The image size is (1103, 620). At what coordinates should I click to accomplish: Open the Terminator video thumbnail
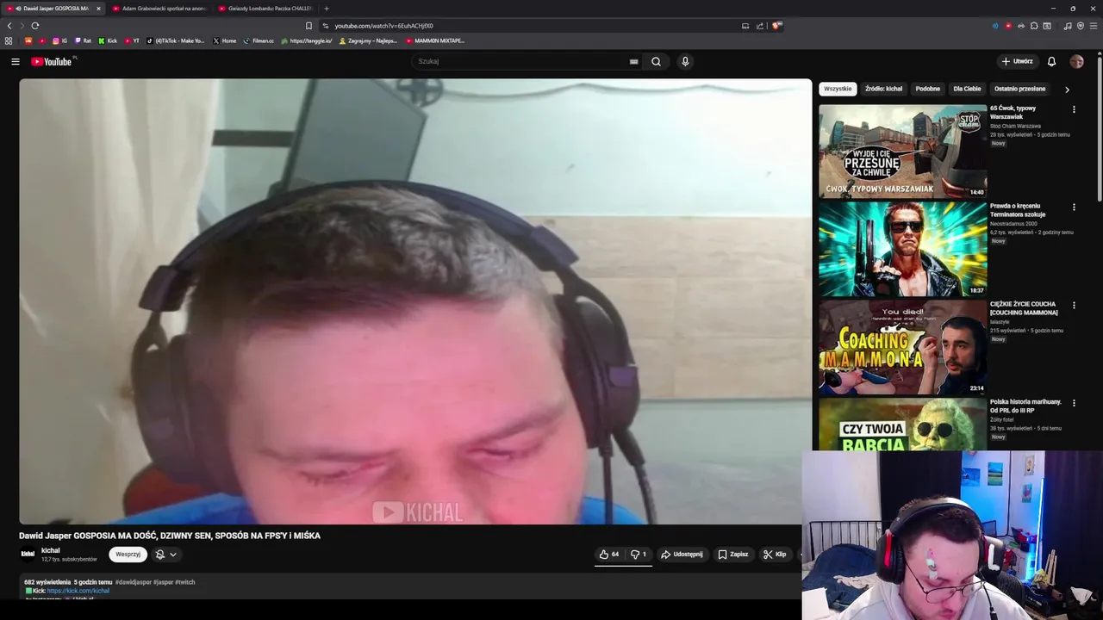point(902,249)
